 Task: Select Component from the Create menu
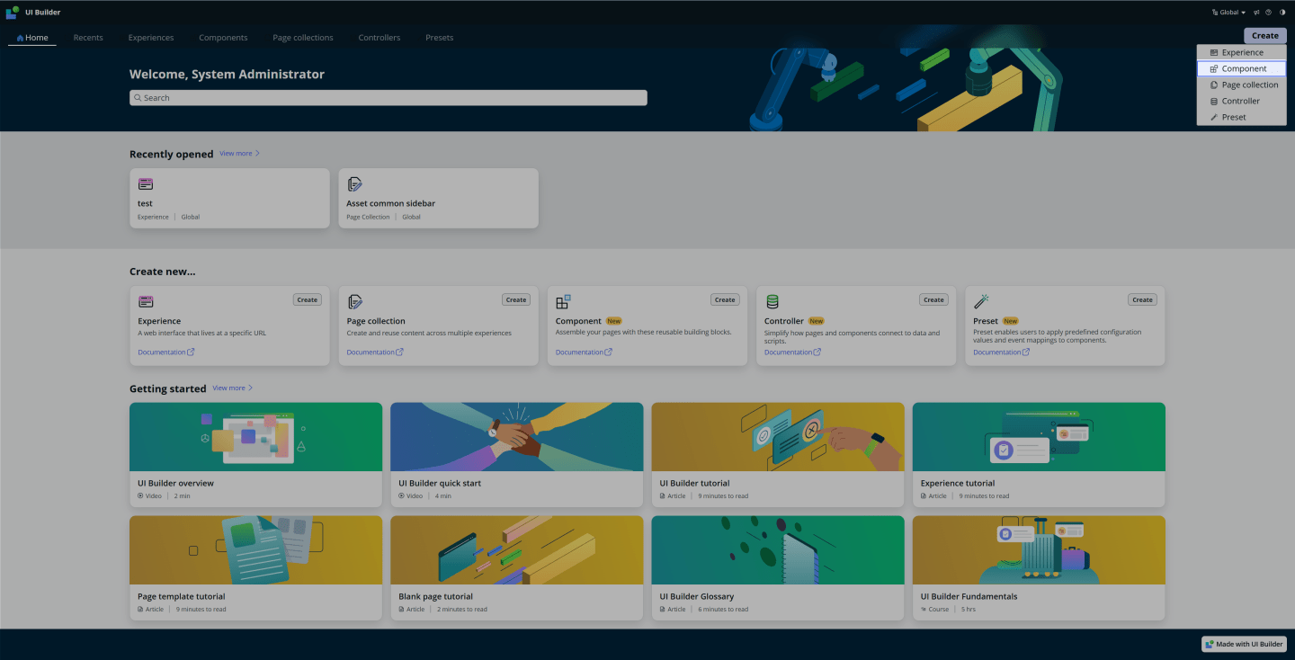point(1241,68)
